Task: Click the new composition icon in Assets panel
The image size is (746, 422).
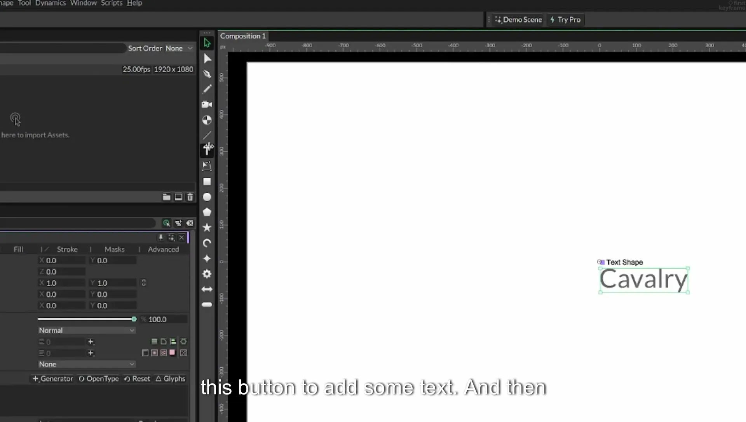Action: 178,197
